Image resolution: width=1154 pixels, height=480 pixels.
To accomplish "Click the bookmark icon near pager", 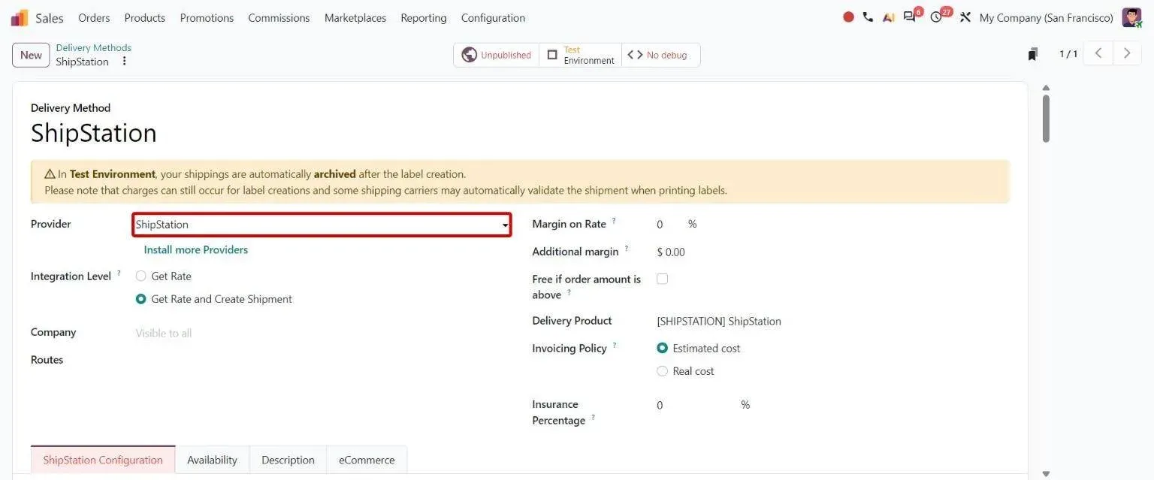I will 1033,54.
